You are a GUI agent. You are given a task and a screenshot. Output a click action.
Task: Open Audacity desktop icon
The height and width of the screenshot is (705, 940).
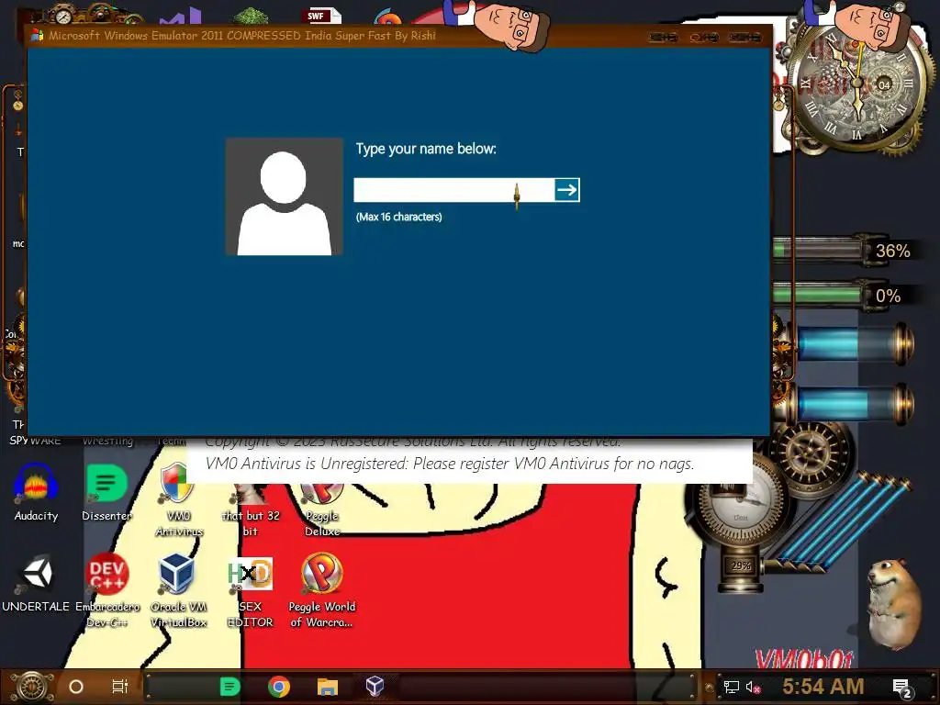point(36,492)
